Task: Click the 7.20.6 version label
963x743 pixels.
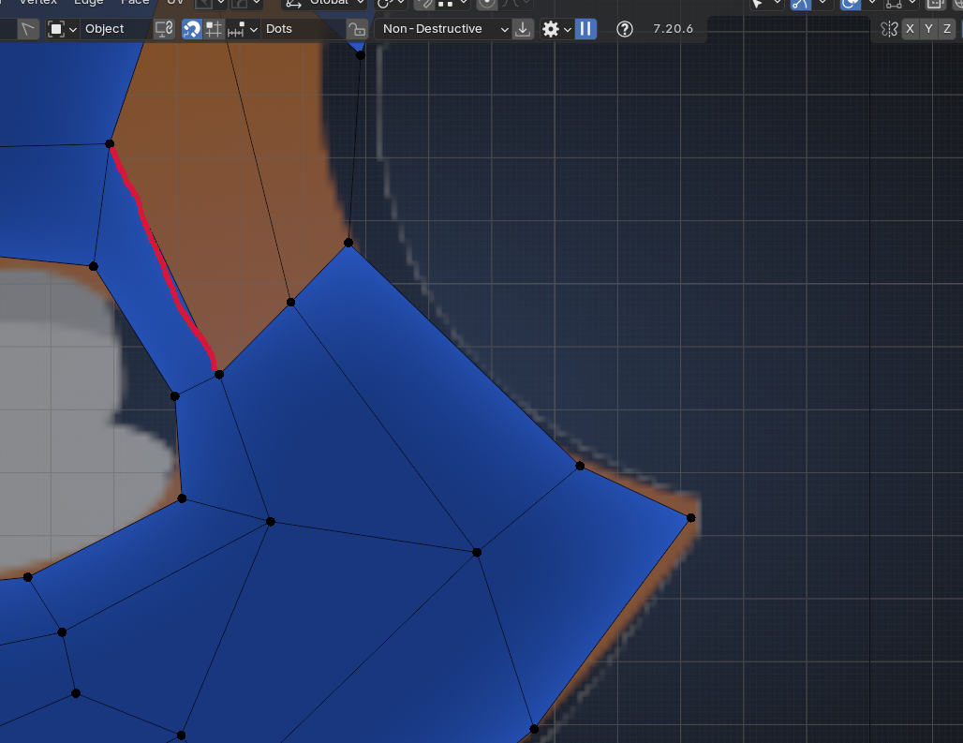Action: [673, 29]
